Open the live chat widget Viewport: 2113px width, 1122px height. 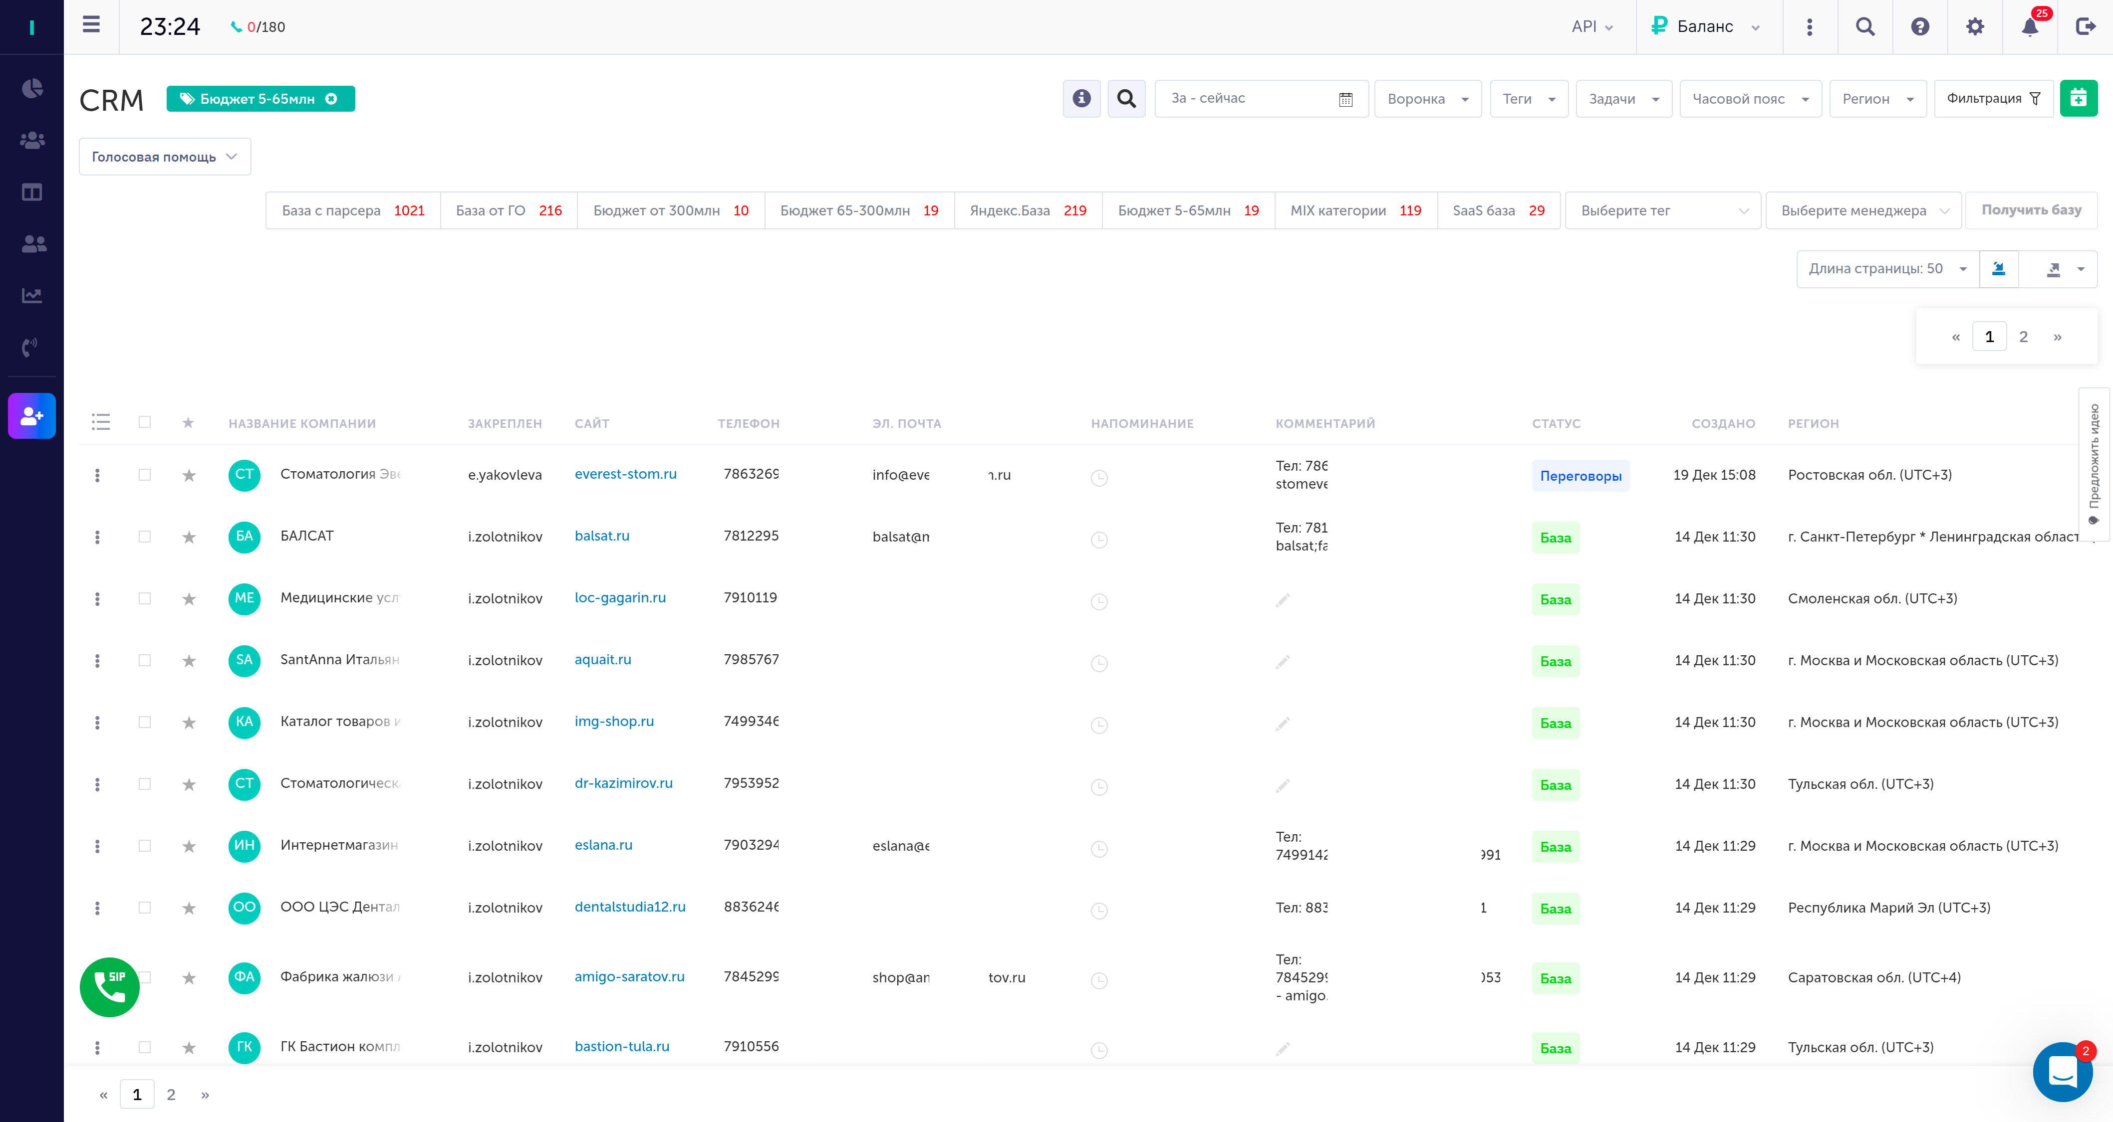pos(2062,1071)
